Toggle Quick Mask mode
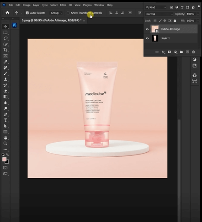The image size is (202, 222). 5,168
